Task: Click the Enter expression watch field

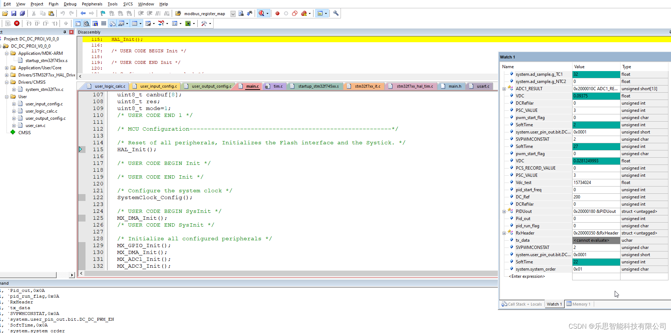Action: [527, 276]
